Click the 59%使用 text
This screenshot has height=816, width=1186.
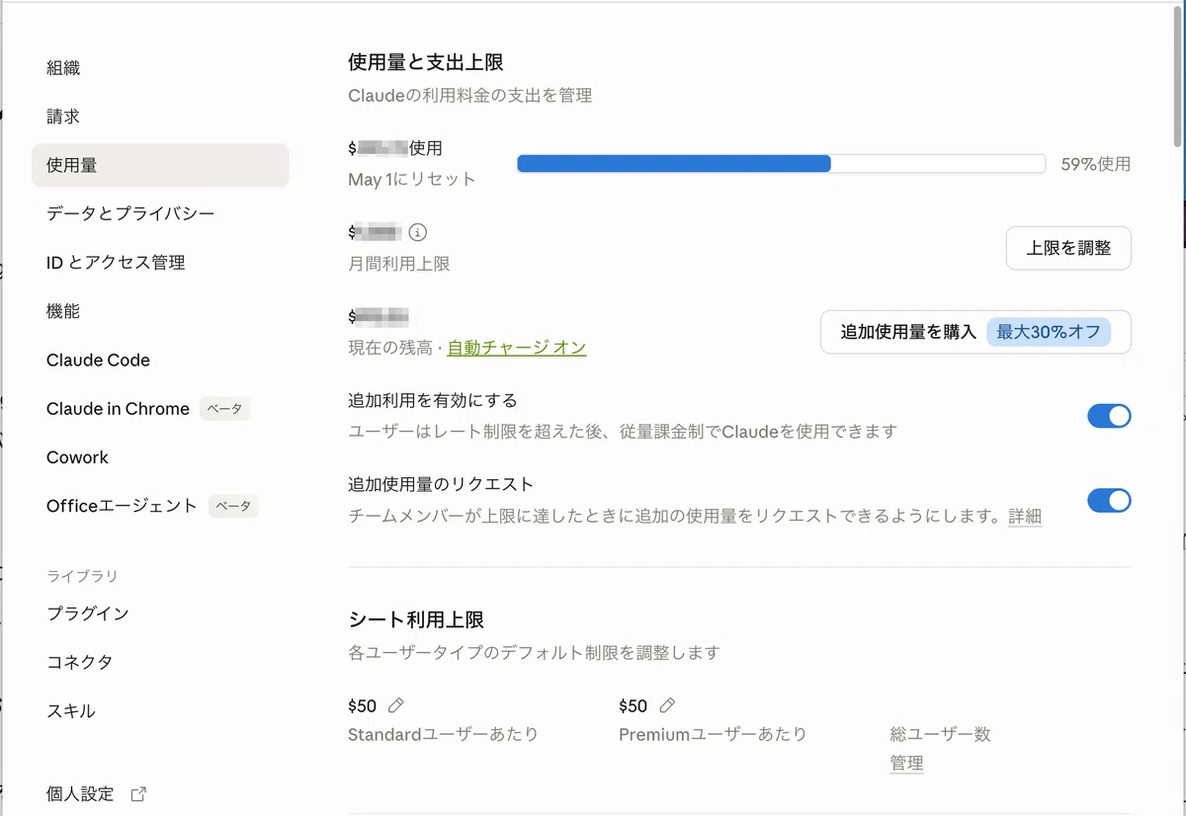(1096, 164)
